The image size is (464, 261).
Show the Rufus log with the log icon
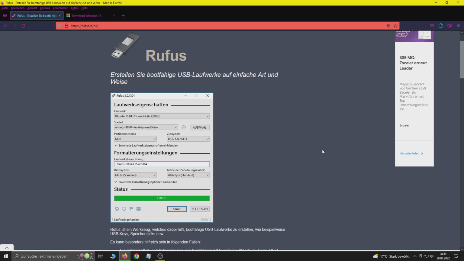point(138,209)
